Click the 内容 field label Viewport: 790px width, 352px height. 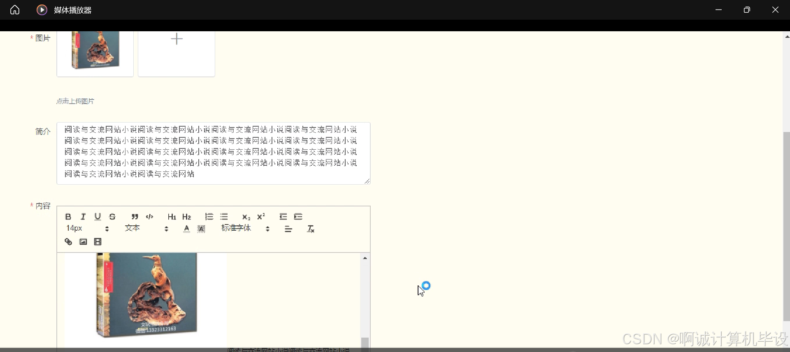(x=43, y=206)
